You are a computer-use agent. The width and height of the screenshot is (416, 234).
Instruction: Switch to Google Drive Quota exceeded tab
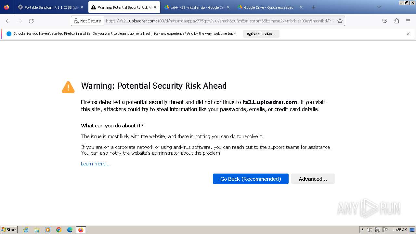pyautogui.click(x=268, y=7)
